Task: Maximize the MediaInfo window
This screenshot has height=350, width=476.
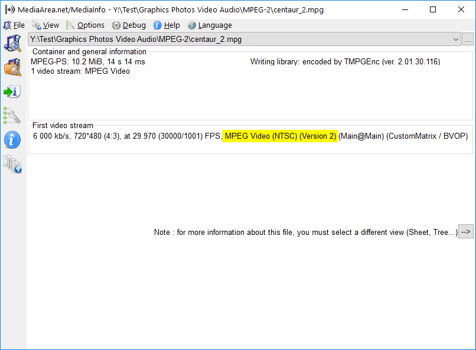Action: (433, 9)
